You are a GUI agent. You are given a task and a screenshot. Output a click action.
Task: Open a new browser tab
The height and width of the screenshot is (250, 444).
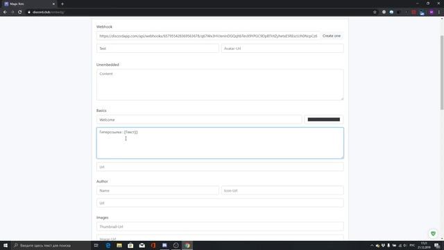62,4
